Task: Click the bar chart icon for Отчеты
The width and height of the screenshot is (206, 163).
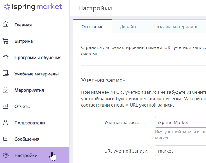Action: pyautogui.click(x=6, y=106)
